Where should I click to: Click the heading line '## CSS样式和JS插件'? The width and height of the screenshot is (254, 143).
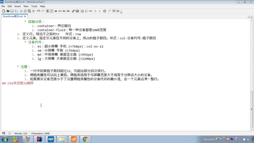[18, 83]
